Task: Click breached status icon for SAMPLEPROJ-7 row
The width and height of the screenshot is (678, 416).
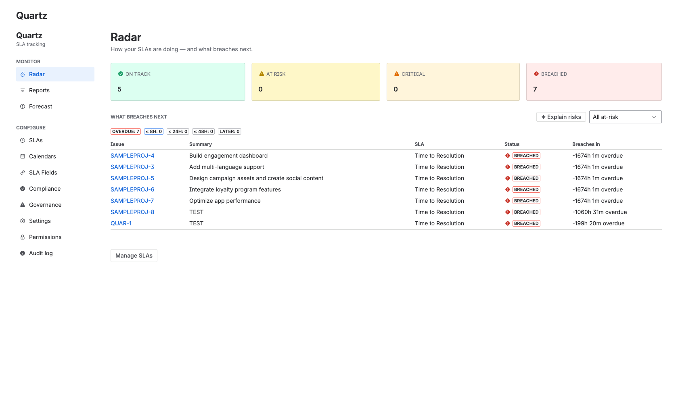Action: tap(508, 201)
